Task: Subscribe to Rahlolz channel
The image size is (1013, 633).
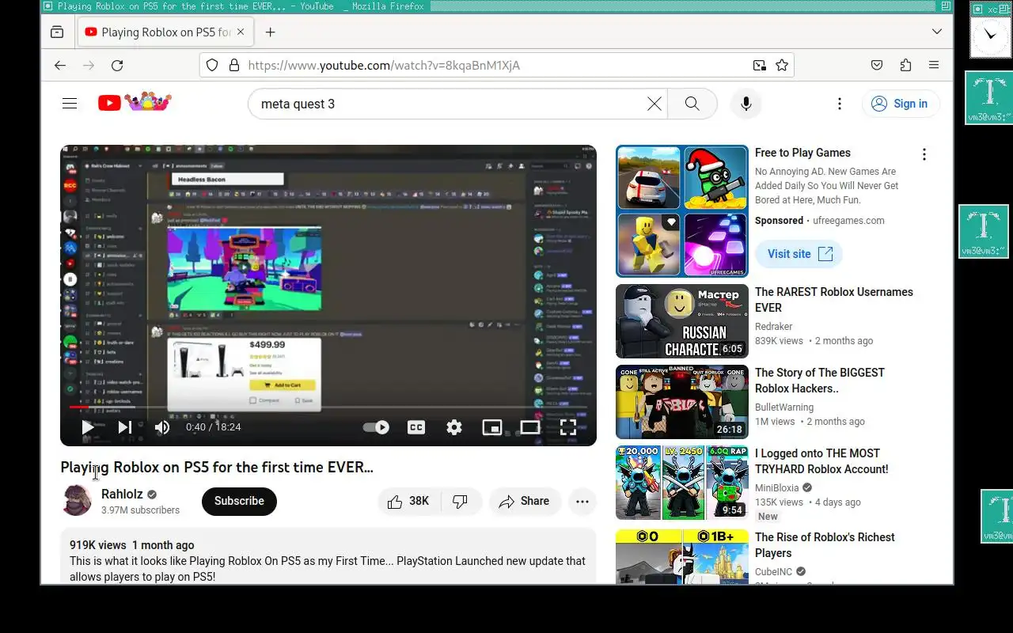Action: click(239, 501)
